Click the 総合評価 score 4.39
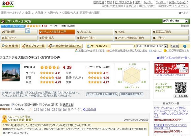 coord(67,67)
